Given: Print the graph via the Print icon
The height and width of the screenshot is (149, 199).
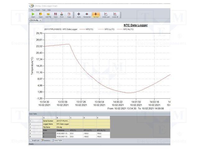Looking at the screenshot, I should click(x=62, y=15).
